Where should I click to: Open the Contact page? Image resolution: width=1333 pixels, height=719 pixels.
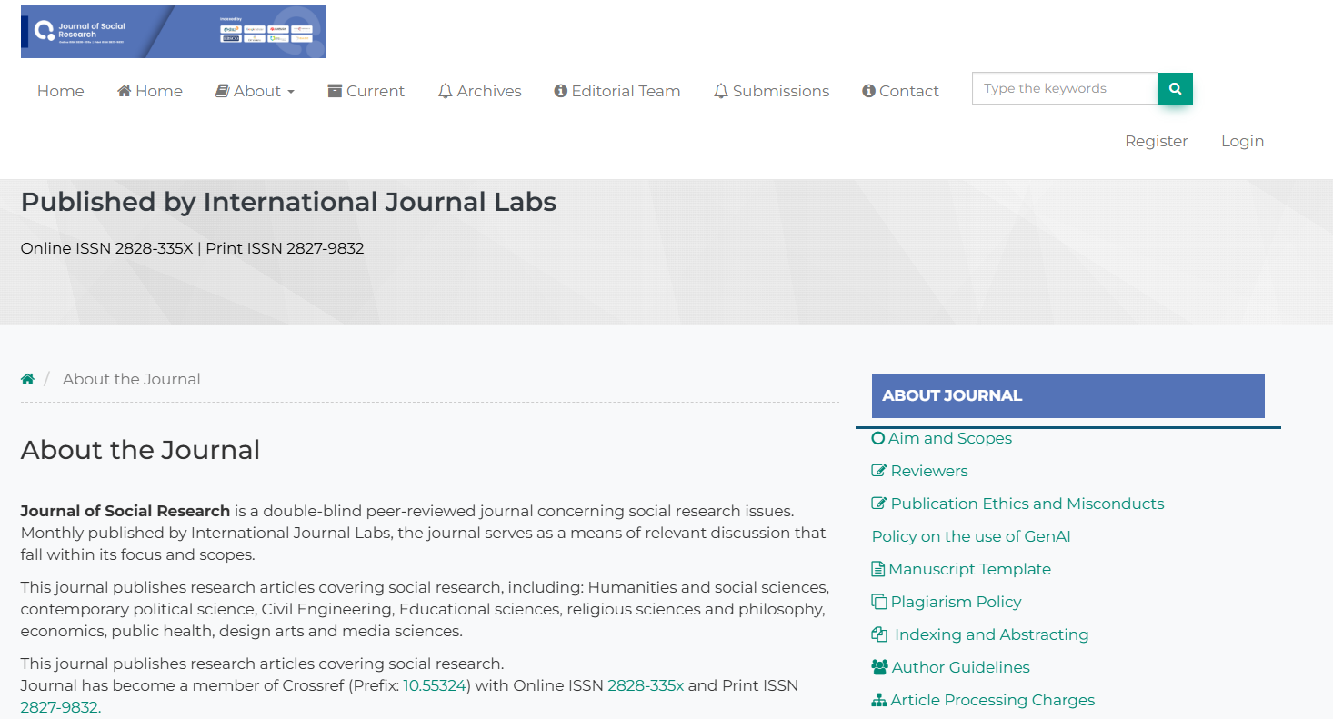coord(900,91)
